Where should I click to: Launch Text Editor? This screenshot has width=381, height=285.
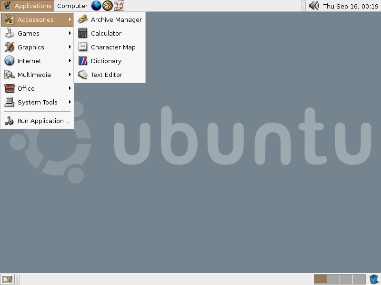click(x=110, y=75)
